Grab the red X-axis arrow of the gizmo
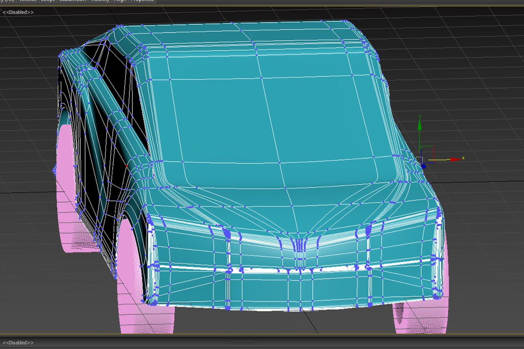 tap(455, 159)
